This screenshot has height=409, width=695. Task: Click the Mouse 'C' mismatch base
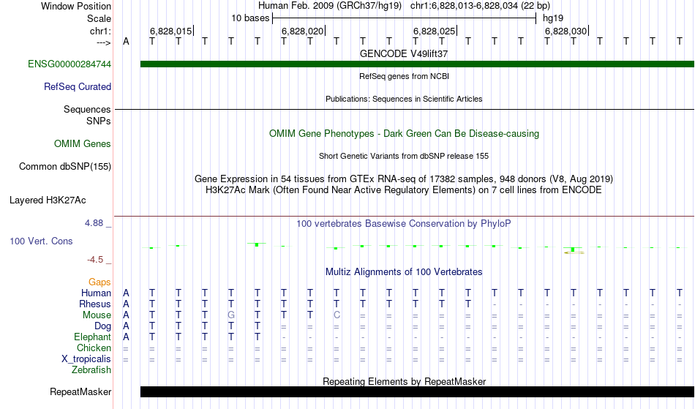[337, 315]
